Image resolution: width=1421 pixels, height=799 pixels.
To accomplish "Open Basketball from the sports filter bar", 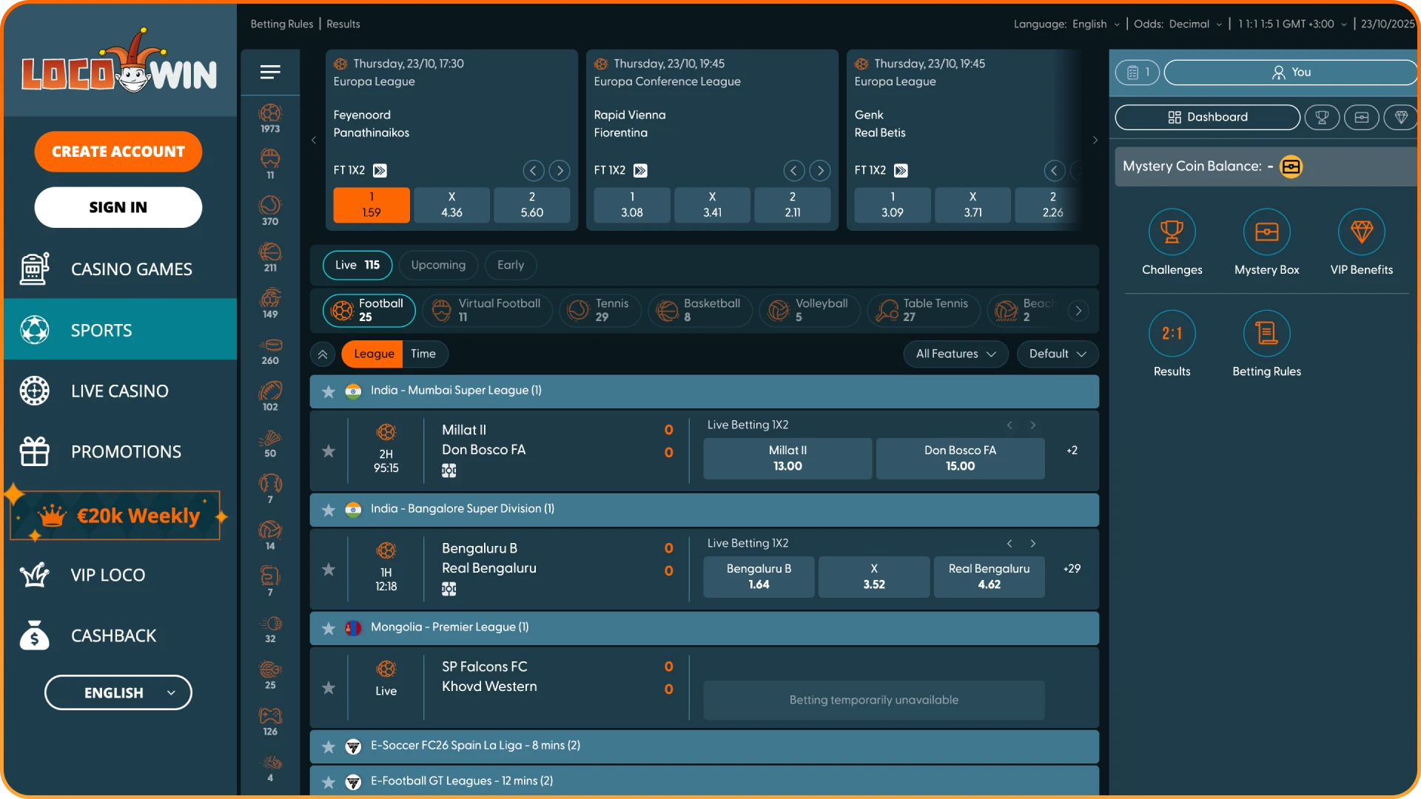I will (700, 310).
